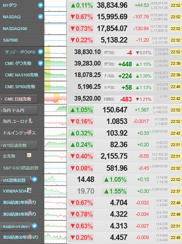Click 30-year yield value 4.457
Screen dimensions: 182x244
(119, 238)
